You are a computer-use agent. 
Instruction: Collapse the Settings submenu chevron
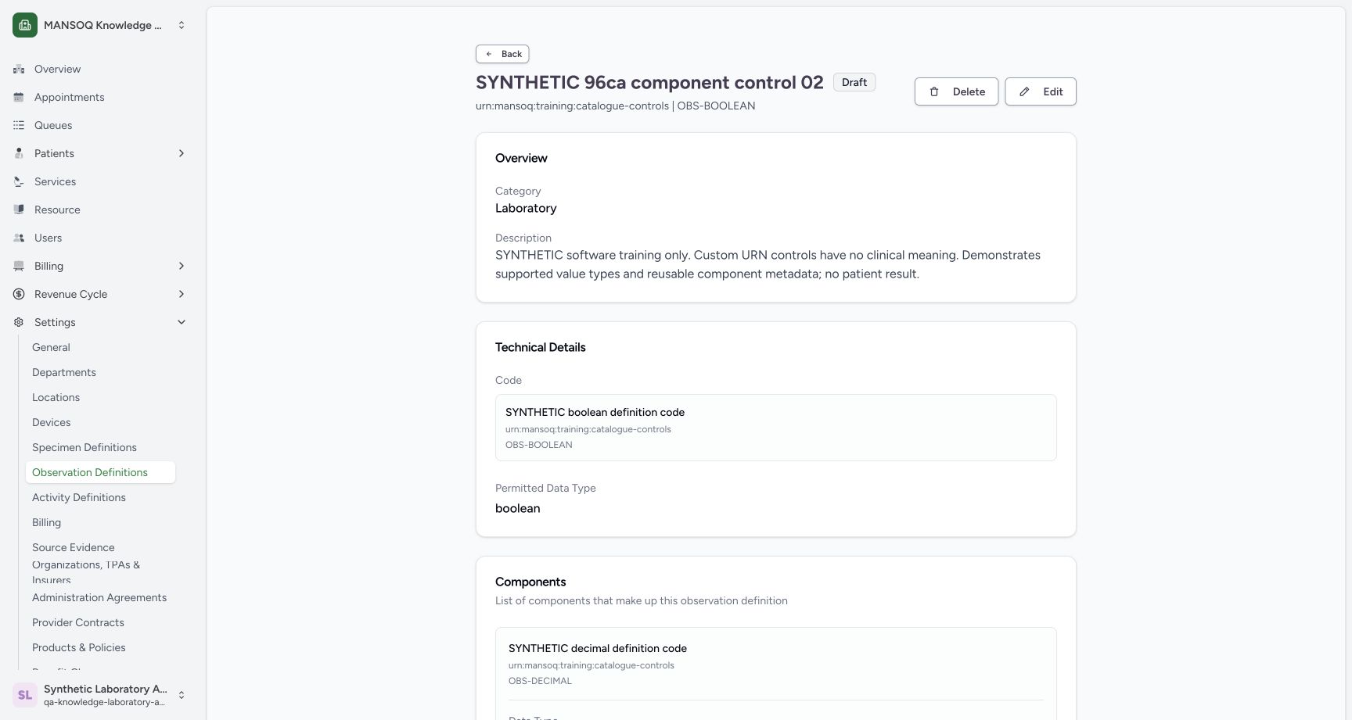click(182, 322)
